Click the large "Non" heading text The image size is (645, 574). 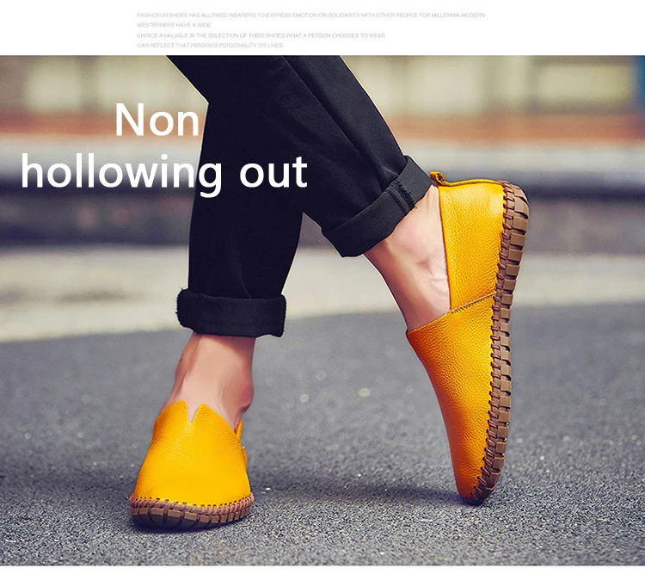coord(157,120)
